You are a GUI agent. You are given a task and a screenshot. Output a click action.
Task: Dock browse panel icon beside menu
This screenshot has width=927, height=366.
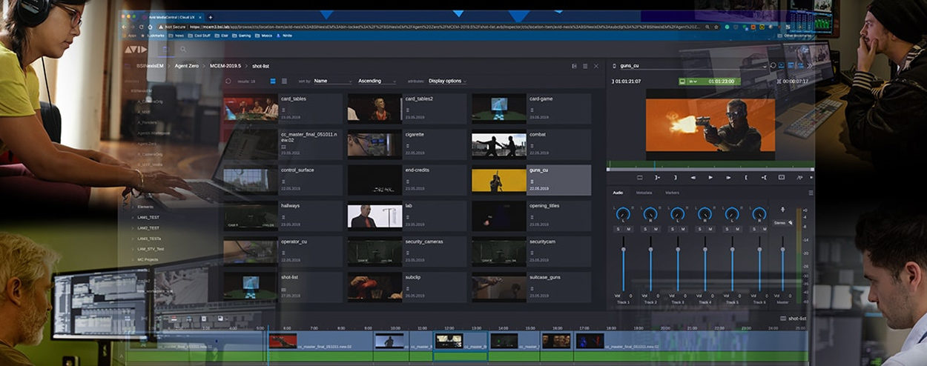pyautogui.click(x=574, y=66)
